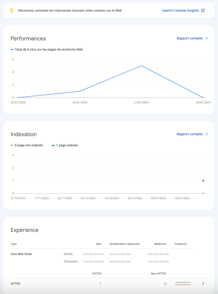The width and height of the screenshot is (218, 294).
Task: Click the chevron next to Performances Rapport complet
Action: pos(207,38)
